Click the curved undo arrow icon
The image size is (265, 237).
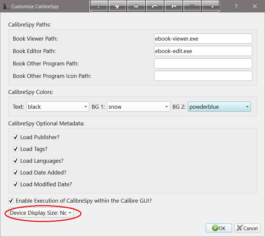[154, 6]
